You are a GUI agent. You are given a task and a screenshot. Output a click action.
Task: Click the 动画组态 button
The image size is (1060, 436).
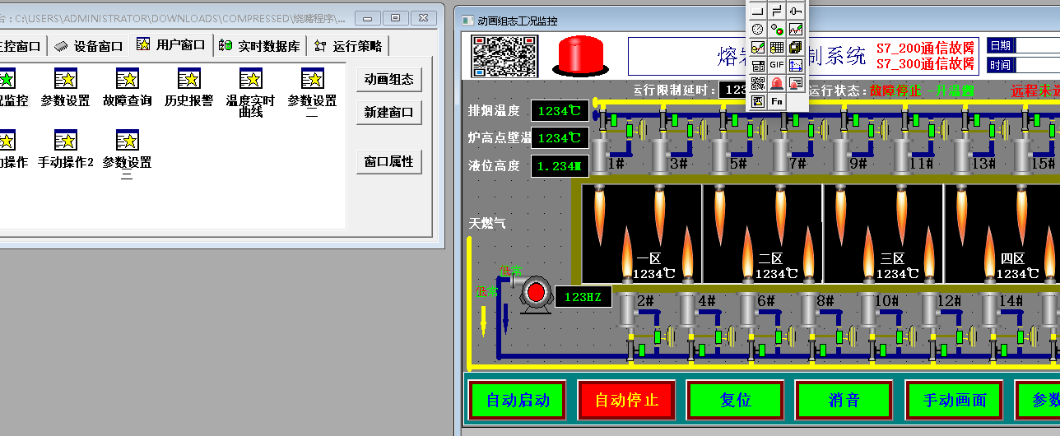[x=388, y=79]
